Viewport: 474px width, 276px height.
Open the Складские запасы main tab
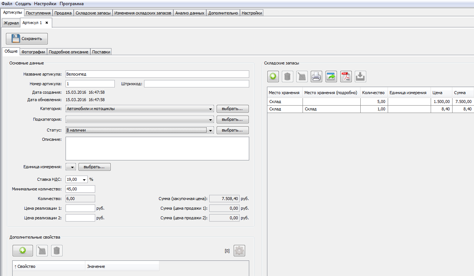click(x=93, y=13)
